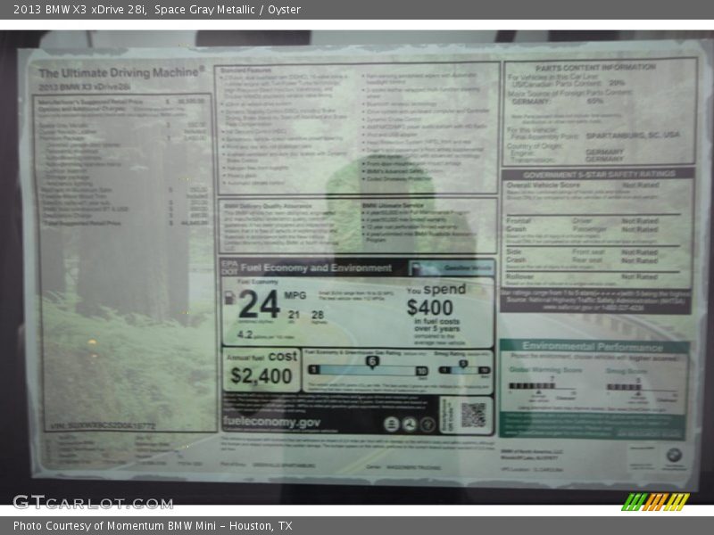Viewport: 714px width, 535px height.
Task: Click the Fuel Economy & Greenhouse Gas rating bar
Action: (368, 368)
